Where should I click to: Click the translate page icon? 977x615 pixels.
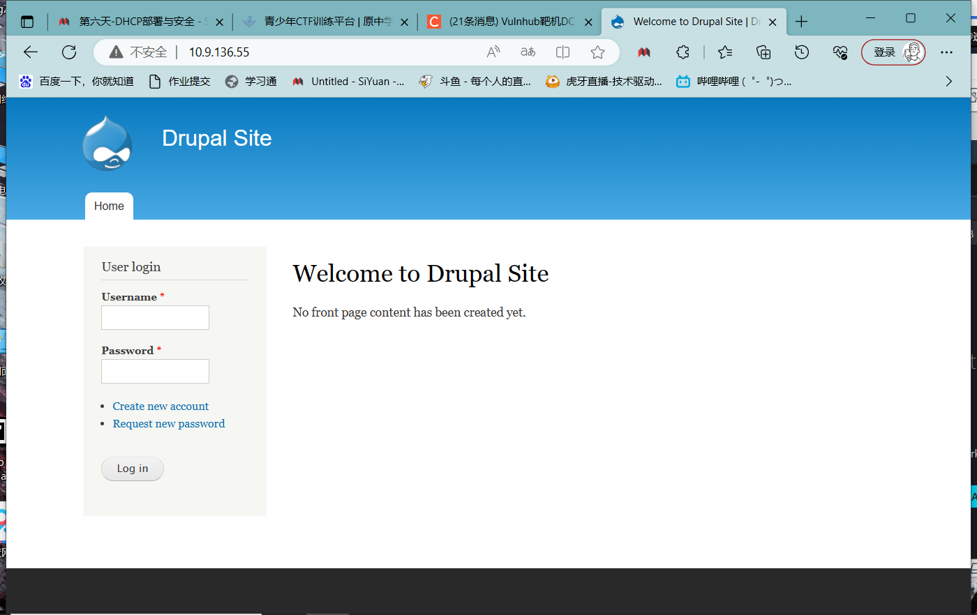528,52
